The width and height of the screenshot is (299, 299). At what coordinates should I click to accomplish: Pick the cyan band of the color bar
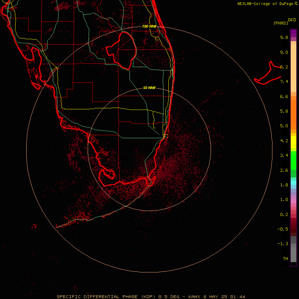click(x=293, y=183)
